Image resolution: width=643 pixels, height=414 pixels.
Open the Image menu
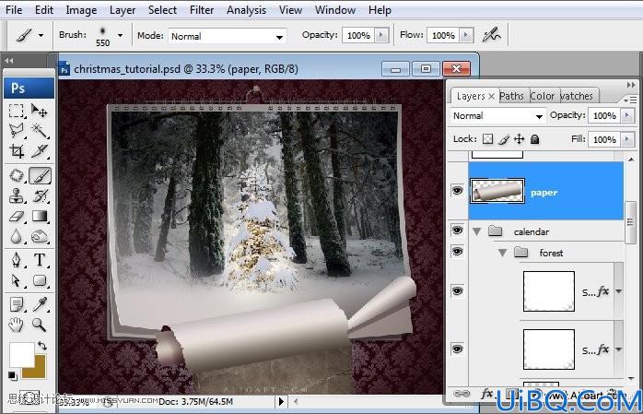click(x=81, y=10)
